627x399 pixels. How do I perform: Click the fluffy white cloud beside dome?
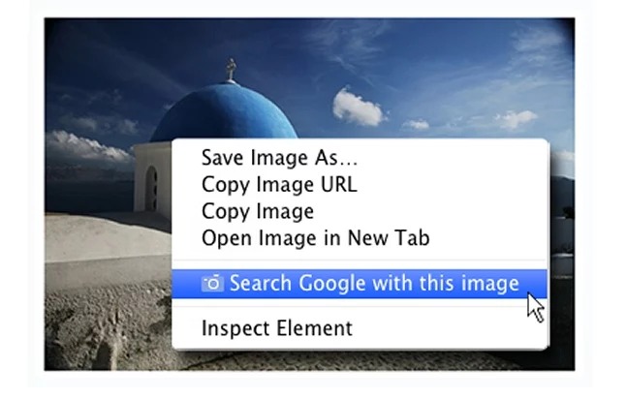pos(358,107)
